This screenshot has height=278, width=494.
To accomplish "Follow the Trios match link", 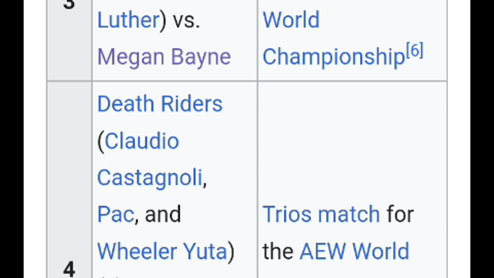I will click(321, 215).
